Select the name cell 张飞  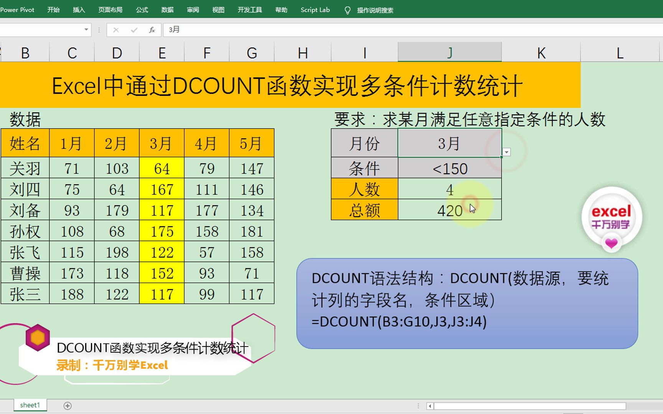[x=25, y=252]
